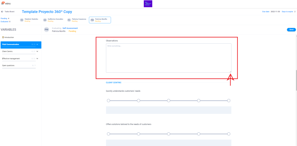
Task: Select the Patricia Murillo evaluatee card
Action: [100, 20]
